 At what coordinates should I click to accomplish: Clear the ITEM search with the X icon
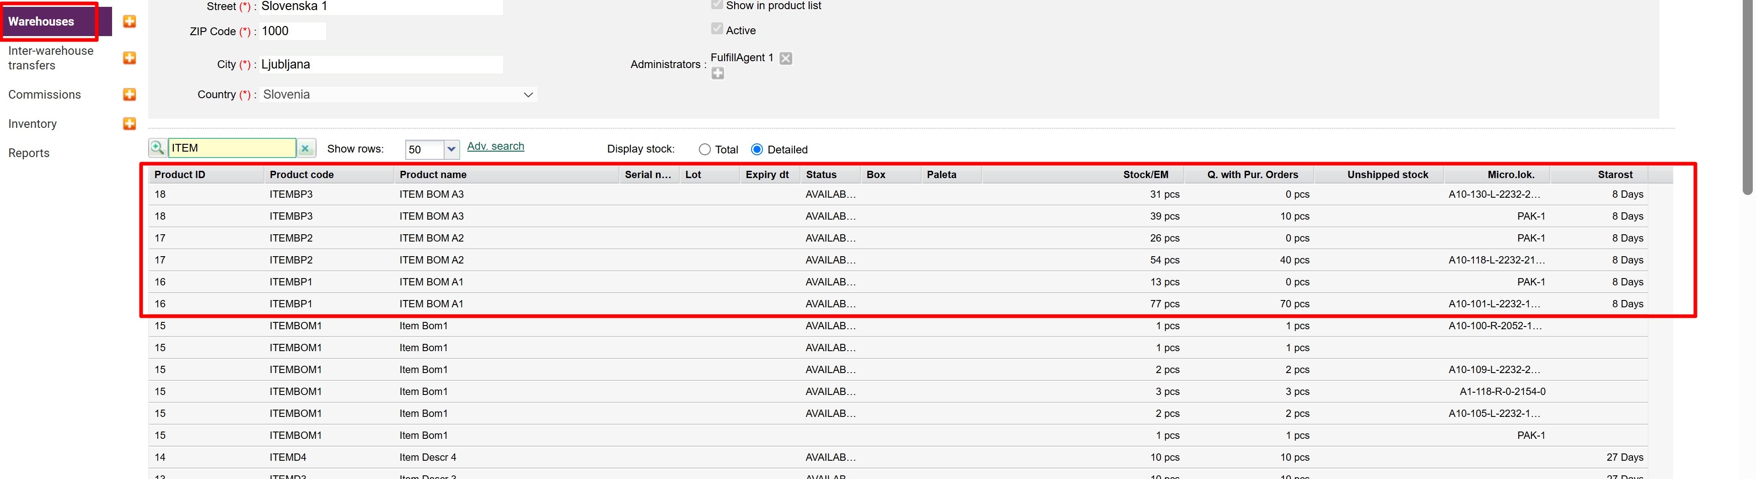coord(306,148)
